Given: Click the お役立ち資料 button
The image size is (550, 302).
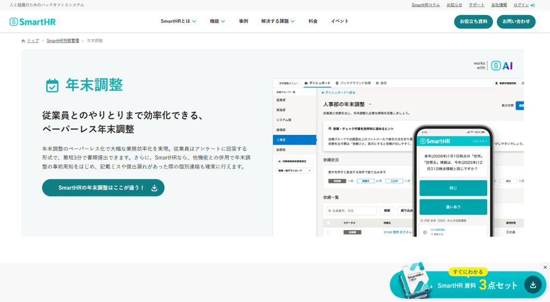Looking at the screenshot, I should point(473,21).
